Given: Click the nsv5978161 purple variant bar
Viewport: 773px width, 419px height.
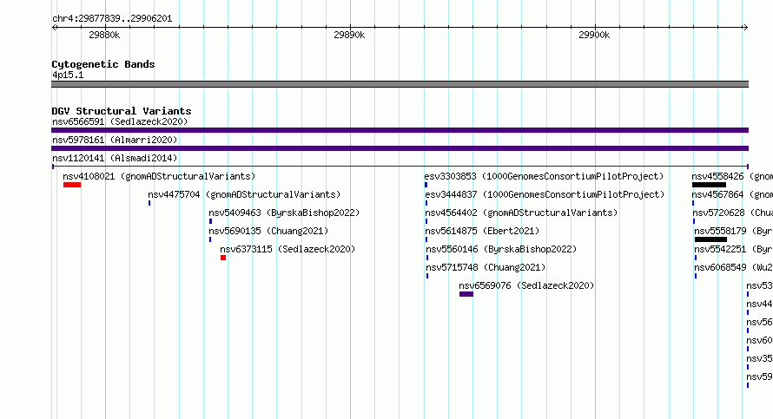Looking at the screenshot, I should coord(400,148).
